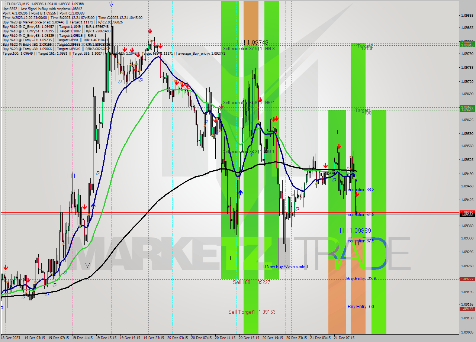Viewport: 476px width, 342px height.
Task: Click the 'Buy Entry -23.6' label
Action: click(x=361, y=279)
